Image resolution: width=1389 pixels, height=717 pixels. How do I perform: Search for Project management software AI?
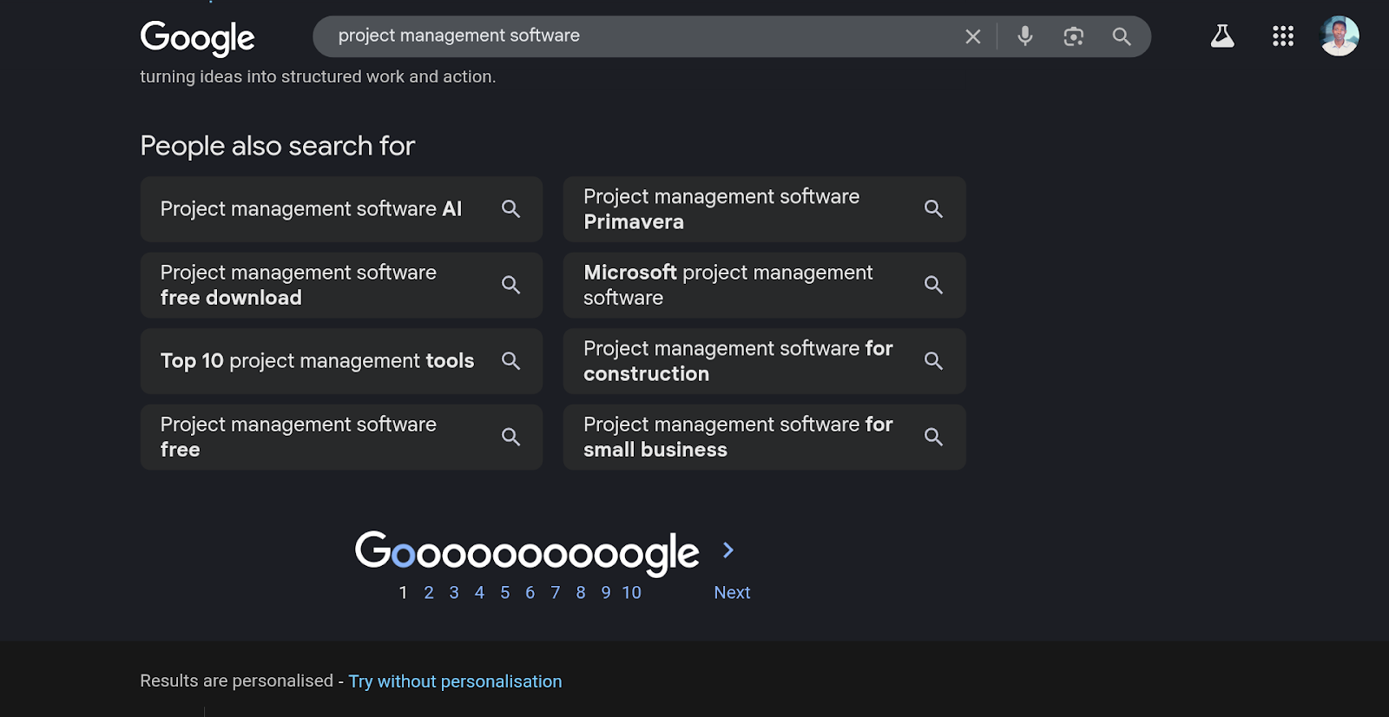pos(341,209)
